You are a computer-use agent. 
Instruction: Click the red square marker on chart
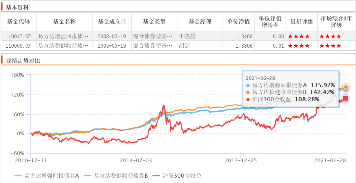coord(345,98)
